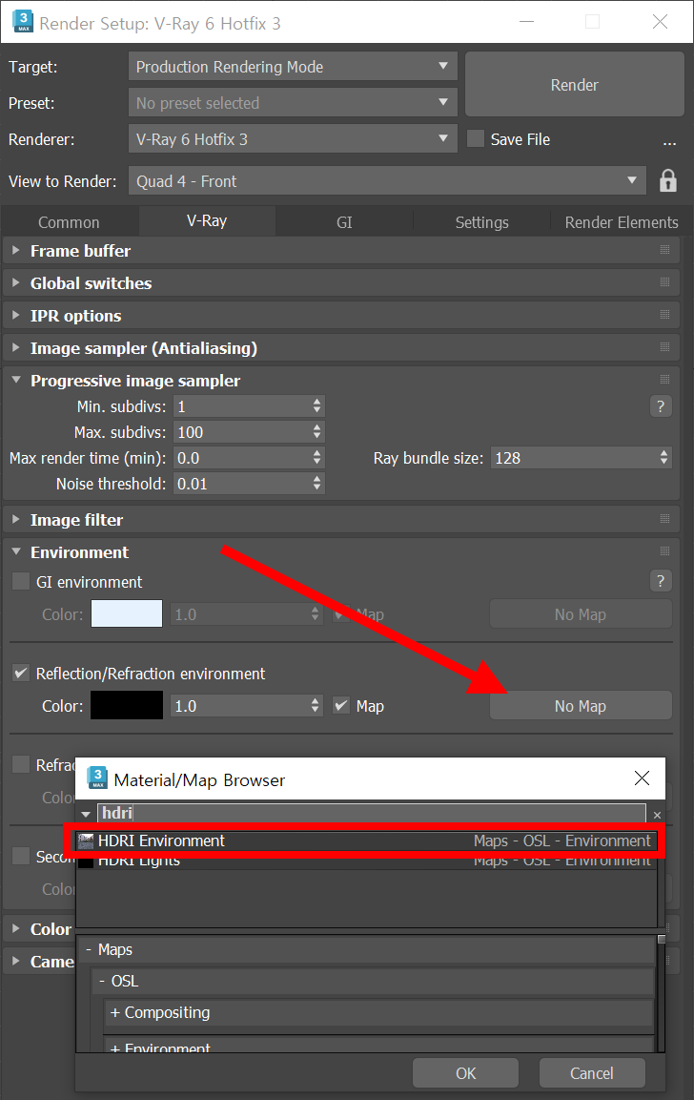The image size is (694, 1100).
Task: Open the Environment rollout help question mark
Action: [661, 581]
